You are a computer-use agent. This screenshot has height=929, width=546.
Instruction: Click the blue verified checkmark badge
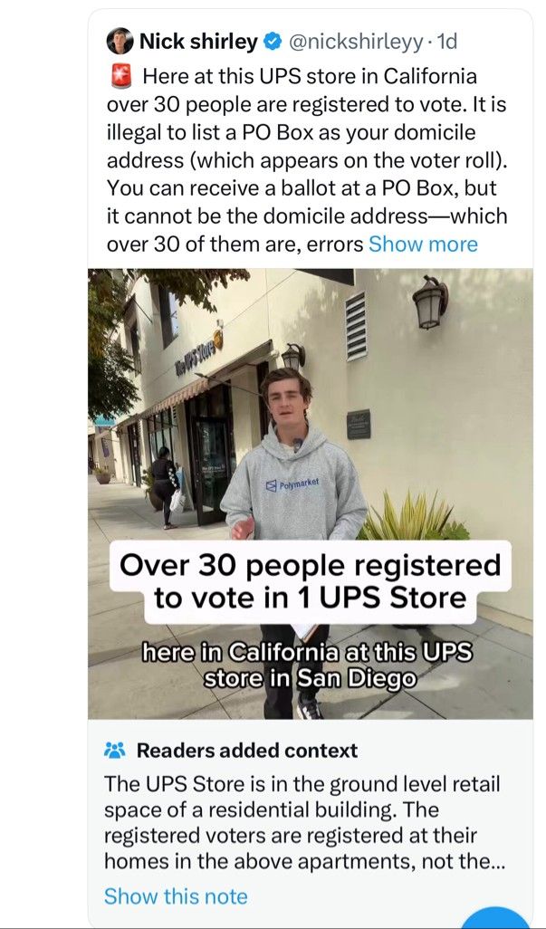pyautogui.click(x=272, y=42)
